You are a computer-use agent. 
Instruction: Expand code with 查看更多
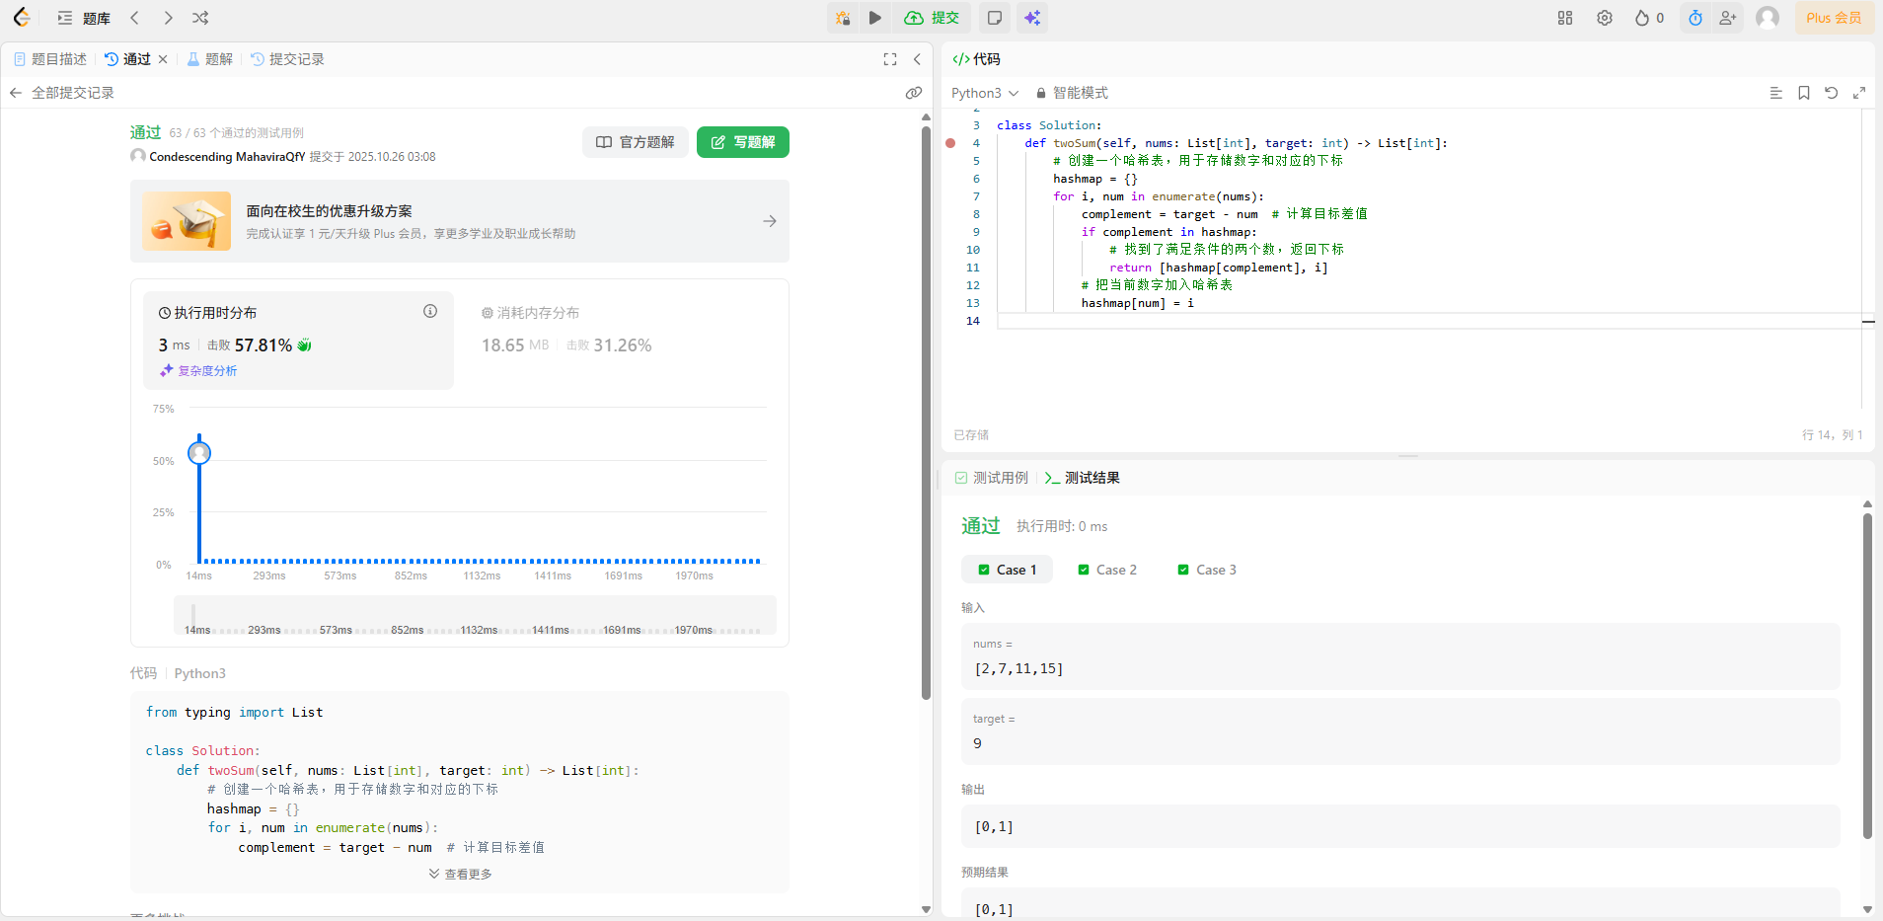point(460,874)
